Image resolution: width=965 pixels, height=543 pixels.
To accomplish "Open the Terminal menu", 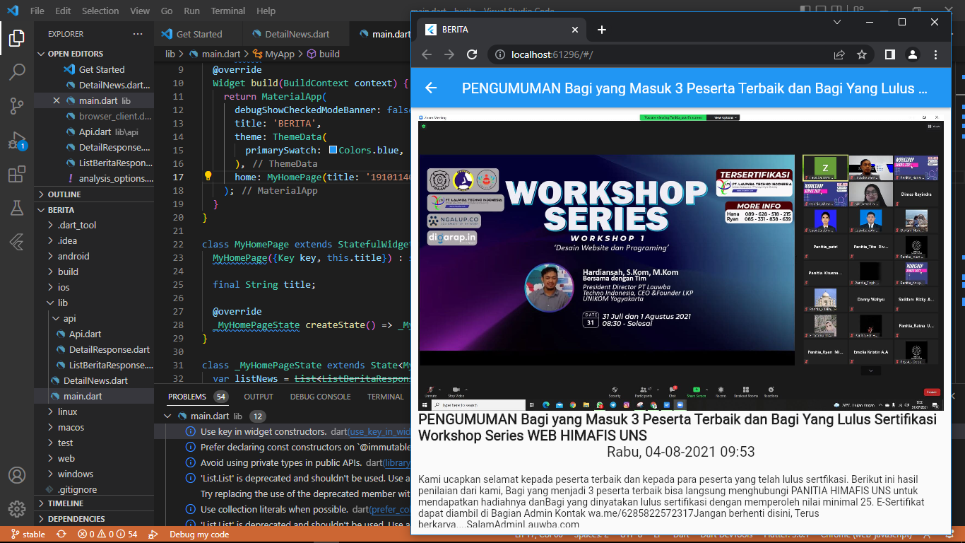I will [x=227, y=11].
